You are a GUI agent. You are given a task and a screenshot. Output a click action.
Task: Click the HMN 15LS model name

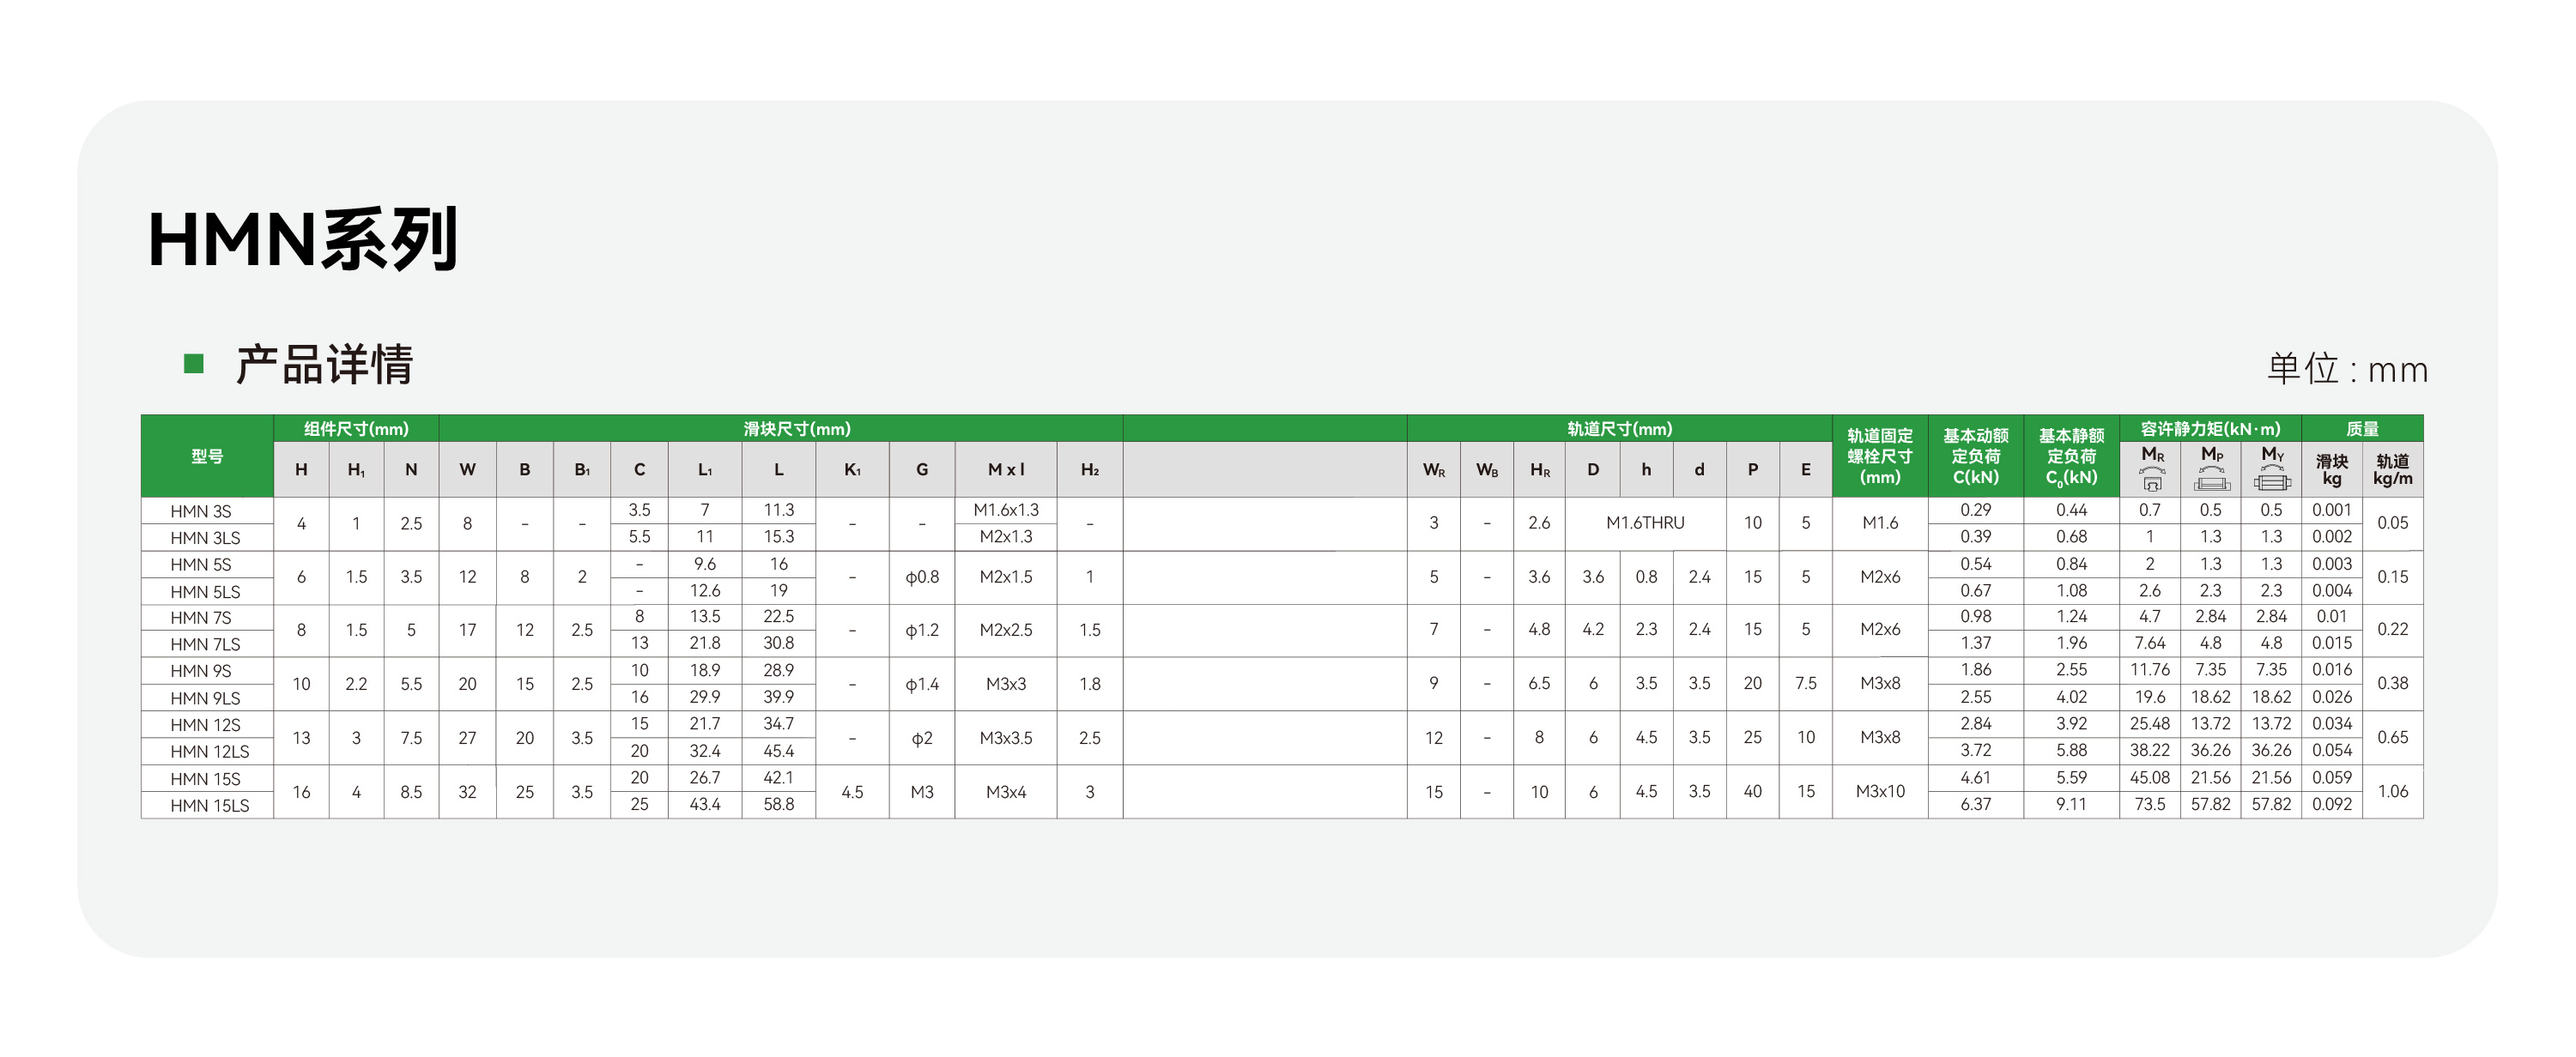(x=209, y=806)
